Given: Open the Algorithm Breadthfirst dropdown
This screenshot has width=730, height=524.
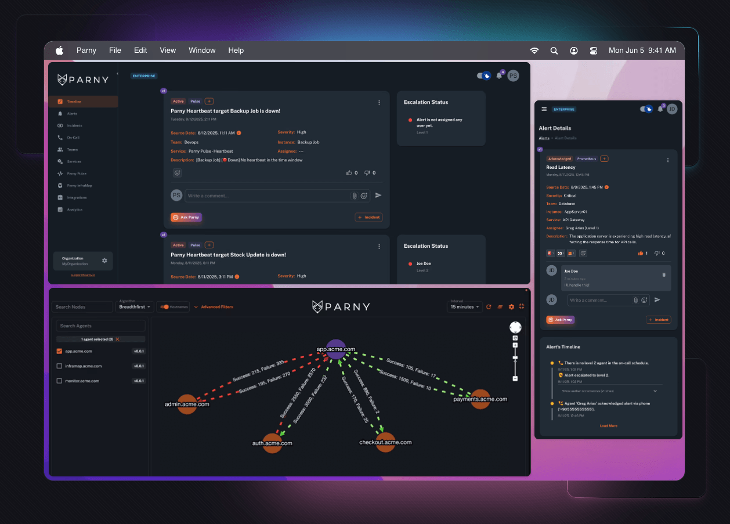Looking at the screenshot, I should tap(135, 307).
